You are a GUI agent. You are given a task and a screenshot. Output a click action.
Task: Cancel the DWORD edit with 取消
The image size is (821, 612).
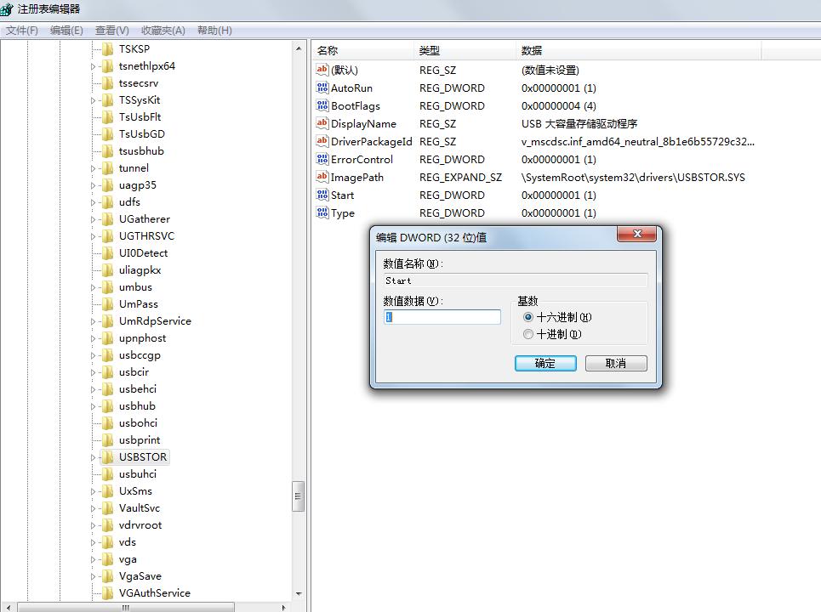click(x=616, y=363)
